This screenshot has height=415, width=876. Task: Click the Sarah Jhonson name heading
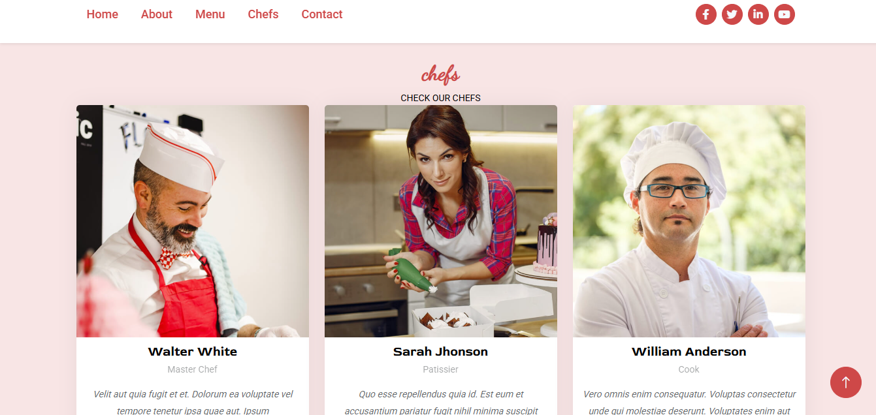click(x=441, y=352)
